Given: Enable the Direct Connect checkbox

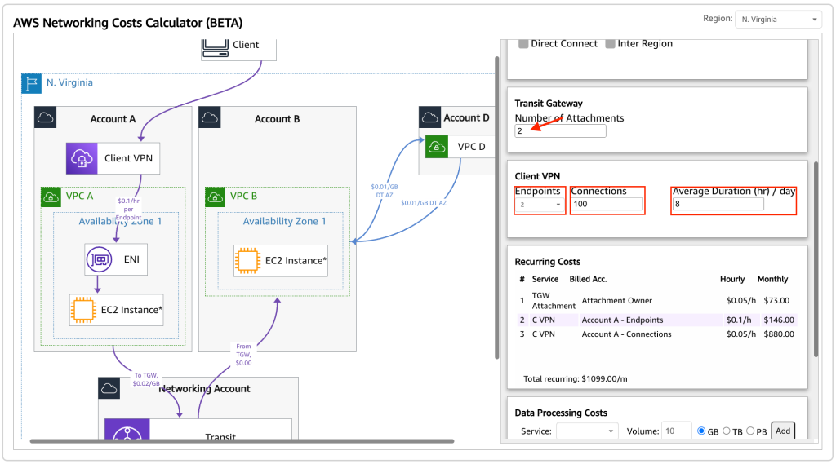Looking at the screenshot, I should [x=523, y=44].
